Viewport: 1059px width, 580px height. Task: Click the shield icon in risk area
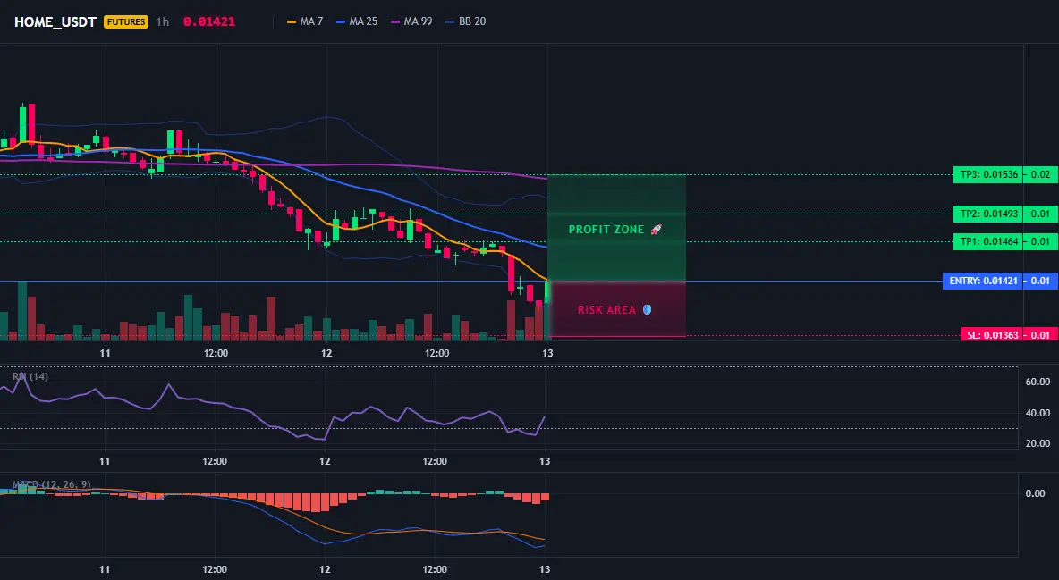tap(647, 310)
